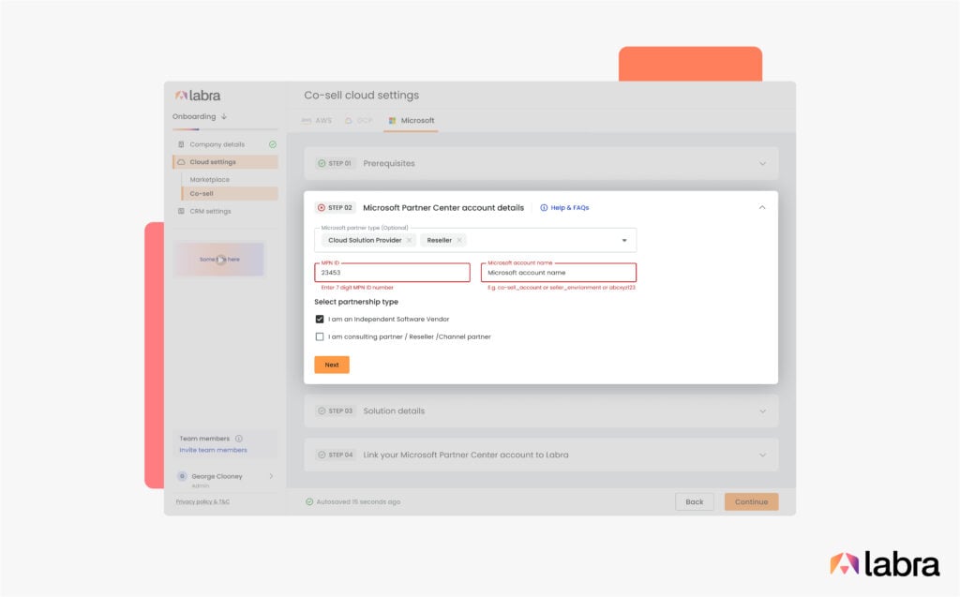This screenshot has height=597, width=960.
Task: Collapse Step 02 panel chevron
Action: tap(762, 207)
